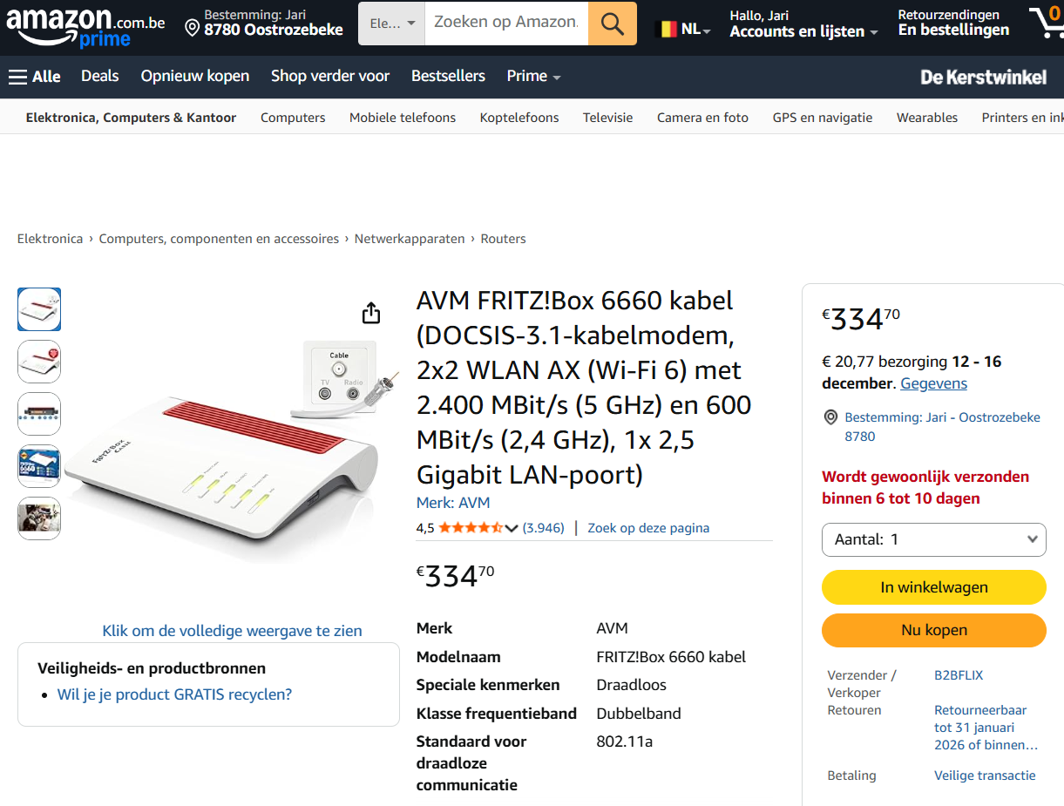Image resolution: width=1064 pixels, height=806 pixels.
Task: Select the Koptelefoons category tab
Action: [x=519, y=118]
